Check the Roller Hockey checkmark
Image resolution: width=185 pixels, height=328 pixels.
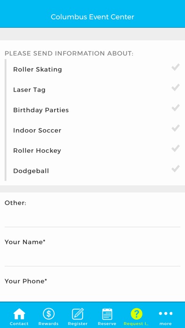pos(176,148)
